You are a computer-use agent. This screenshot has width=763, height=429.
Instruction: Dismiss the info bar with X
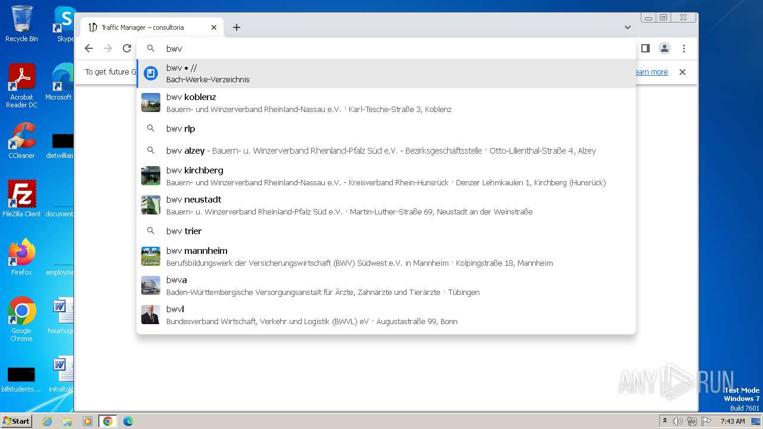pos(683,72)
